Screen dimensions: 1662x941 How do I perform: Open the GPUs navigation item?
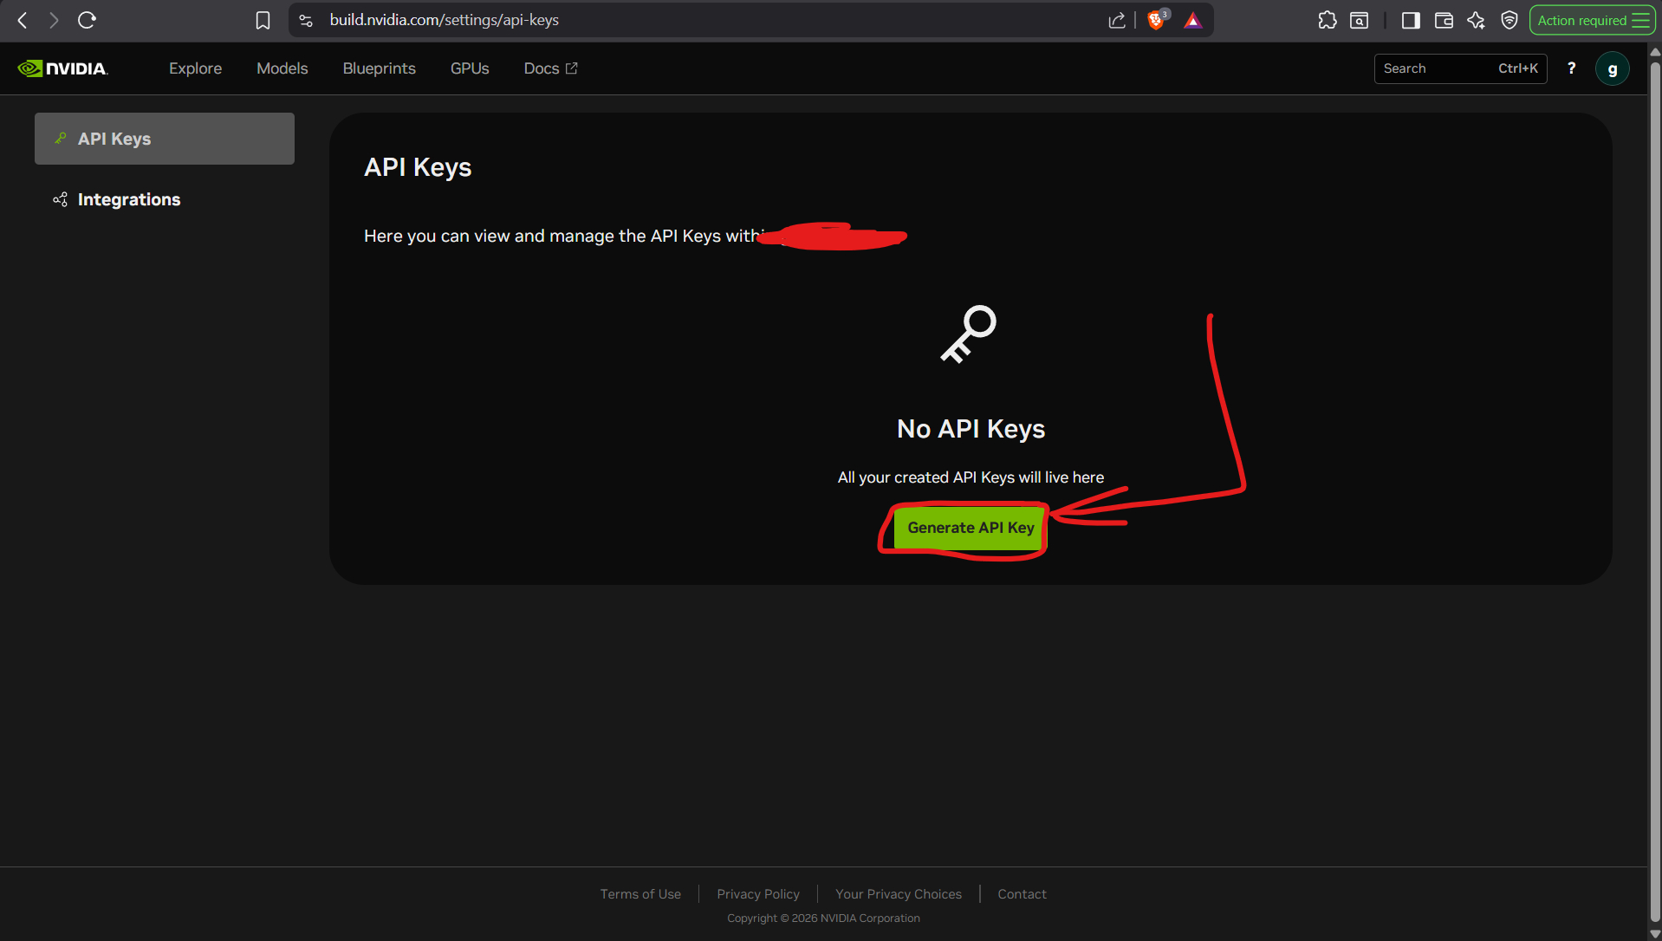pos(470,68)
